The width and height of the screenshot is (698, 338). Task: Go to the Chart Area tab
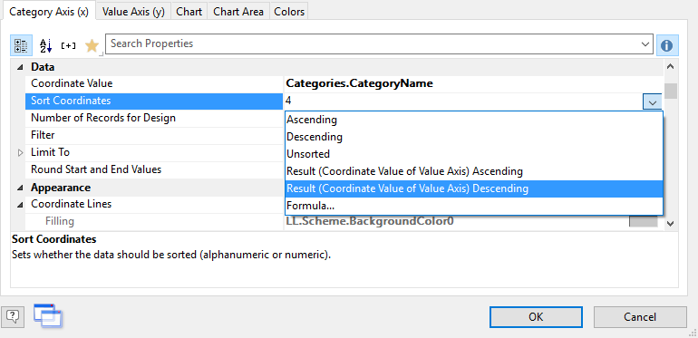(238, 12)
